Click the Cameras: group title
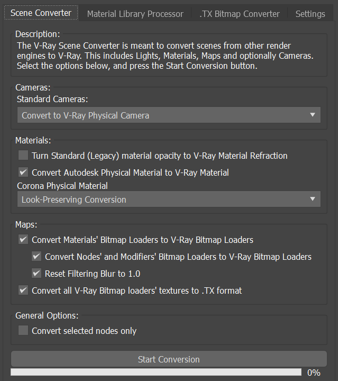The height and width of the screenshot is (381, 338). (33, 87)
